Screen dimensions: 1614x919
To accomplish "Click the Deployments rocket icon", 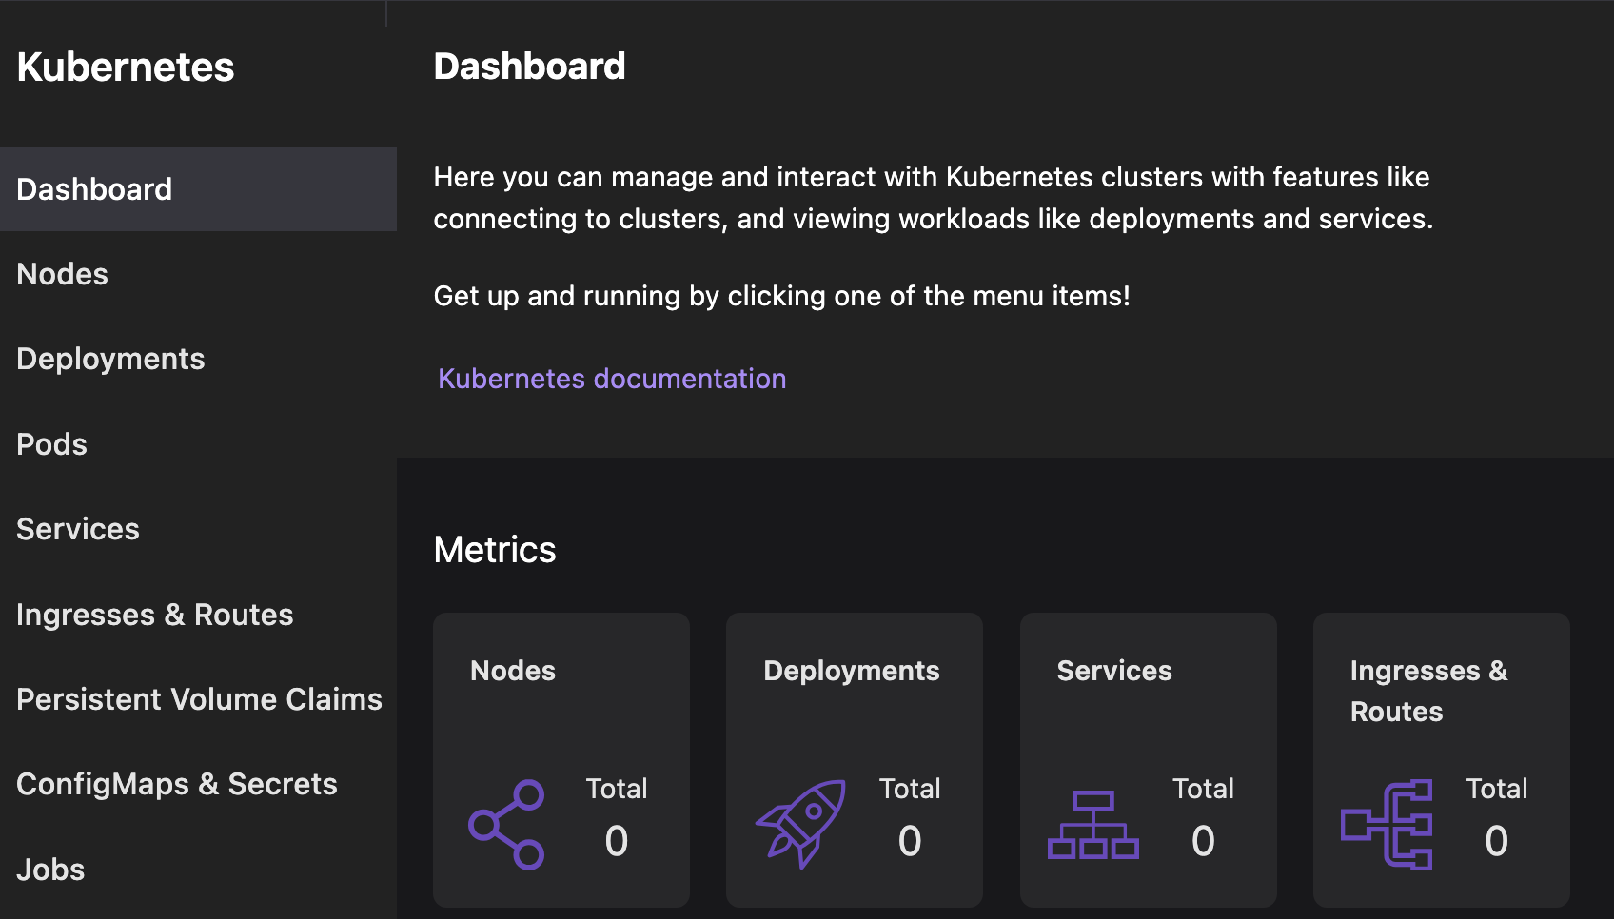I will pyautogui.click(x=800, y=824).
